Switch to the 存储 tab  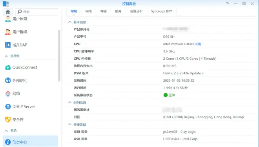point(103,11)
